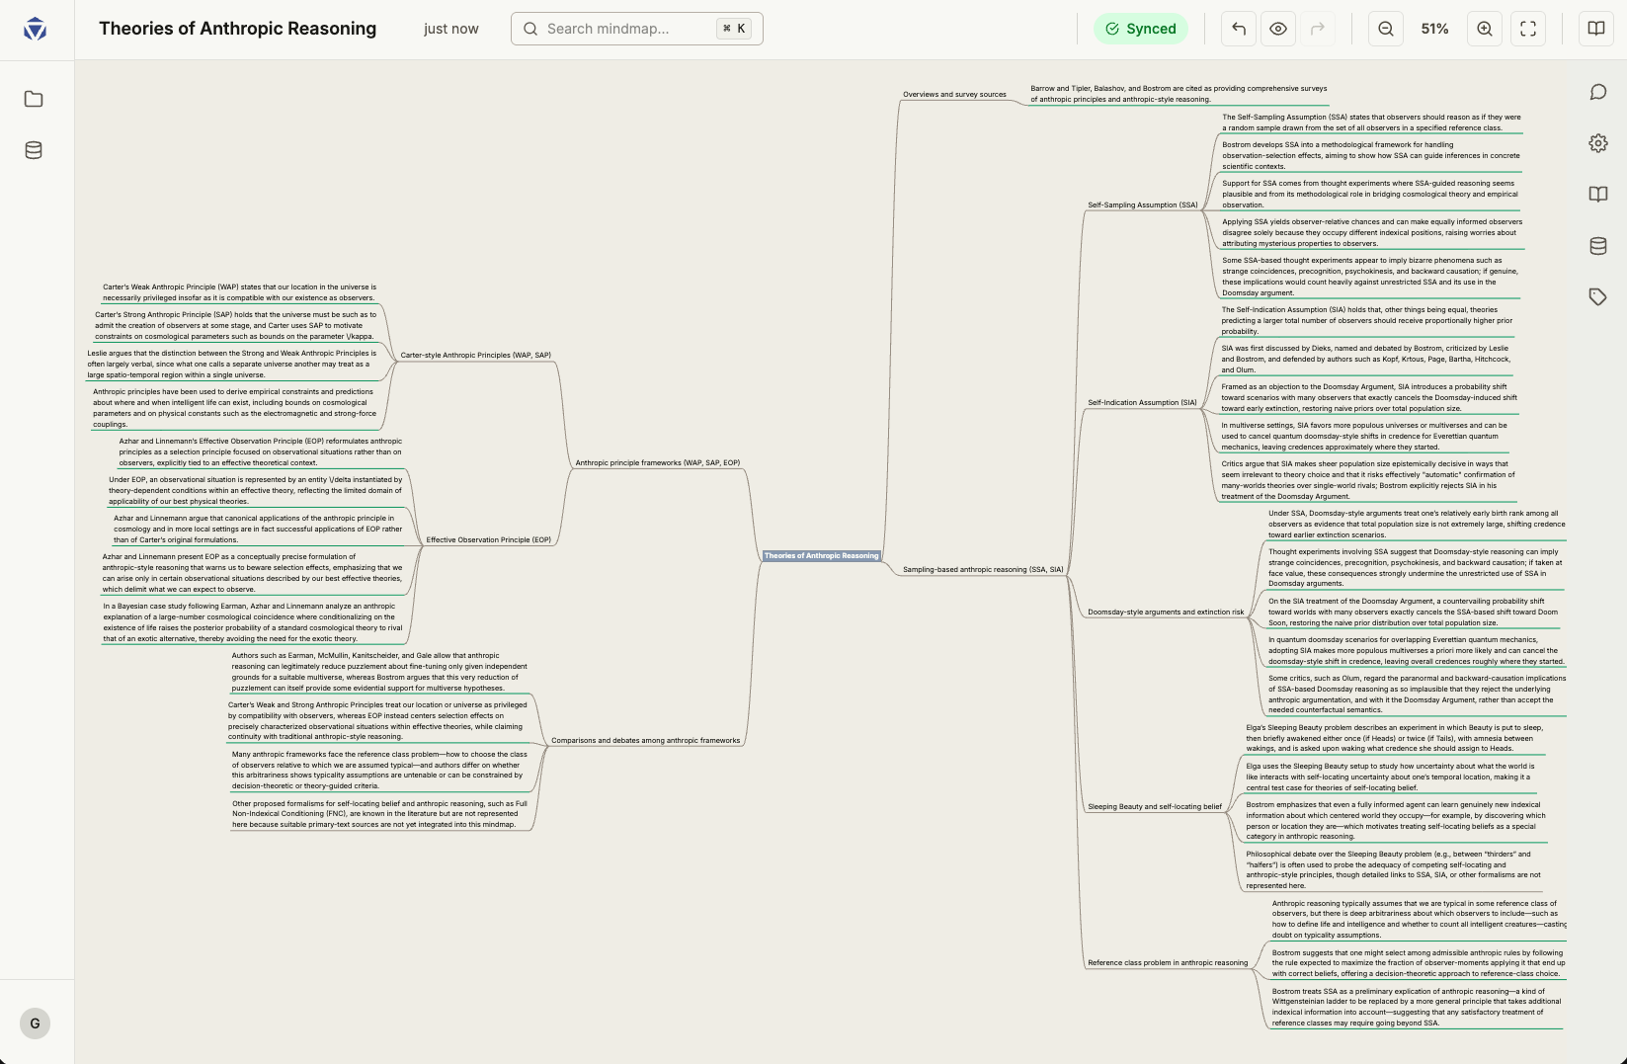Select Doomsday-style arguments and extinction risk node
This screenshot has height=1064, width=1627.
click(x=1166, y=613)
